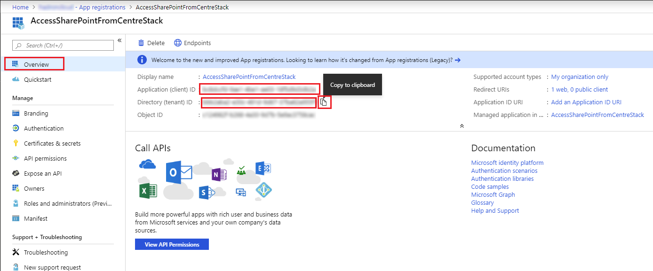653x271 pixels.
Task: Click the blurred Application (client) ID value
Action: 260,89
